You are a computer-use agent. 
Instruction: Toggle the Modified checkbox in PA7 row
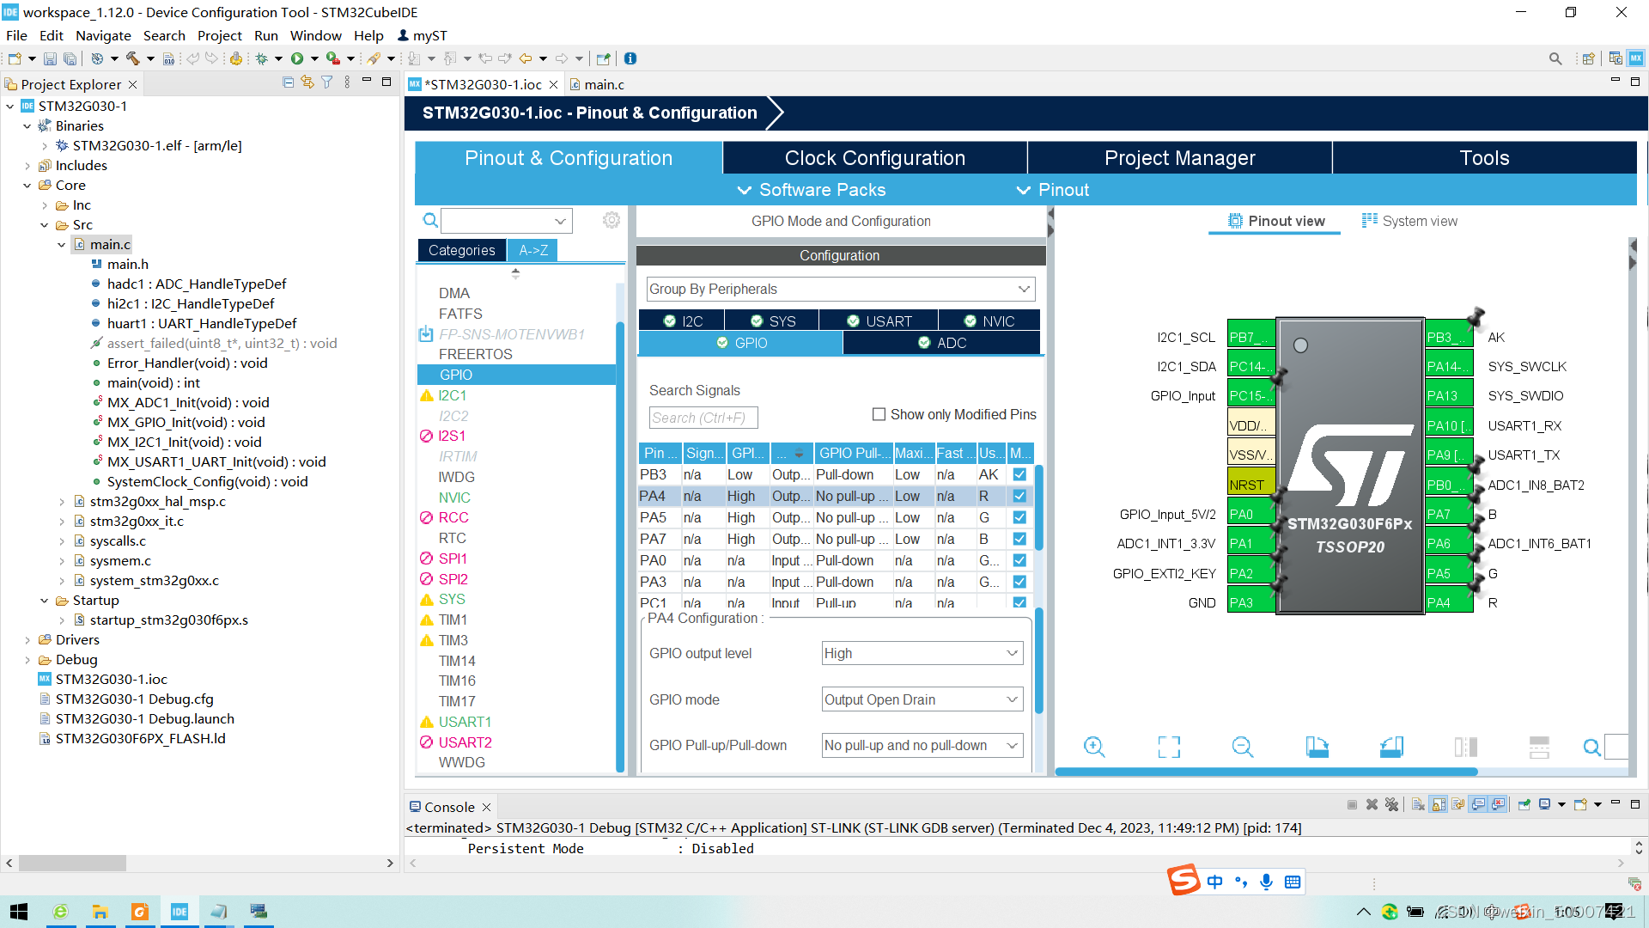(x=1019, y=539)
